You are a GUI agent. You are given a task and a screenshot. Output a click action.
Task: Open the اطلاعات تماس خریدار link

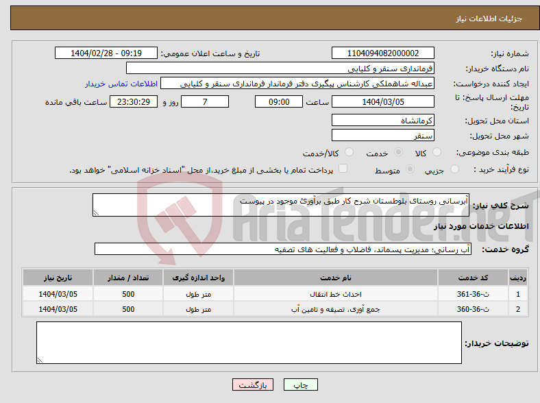[x=121, y=84]
